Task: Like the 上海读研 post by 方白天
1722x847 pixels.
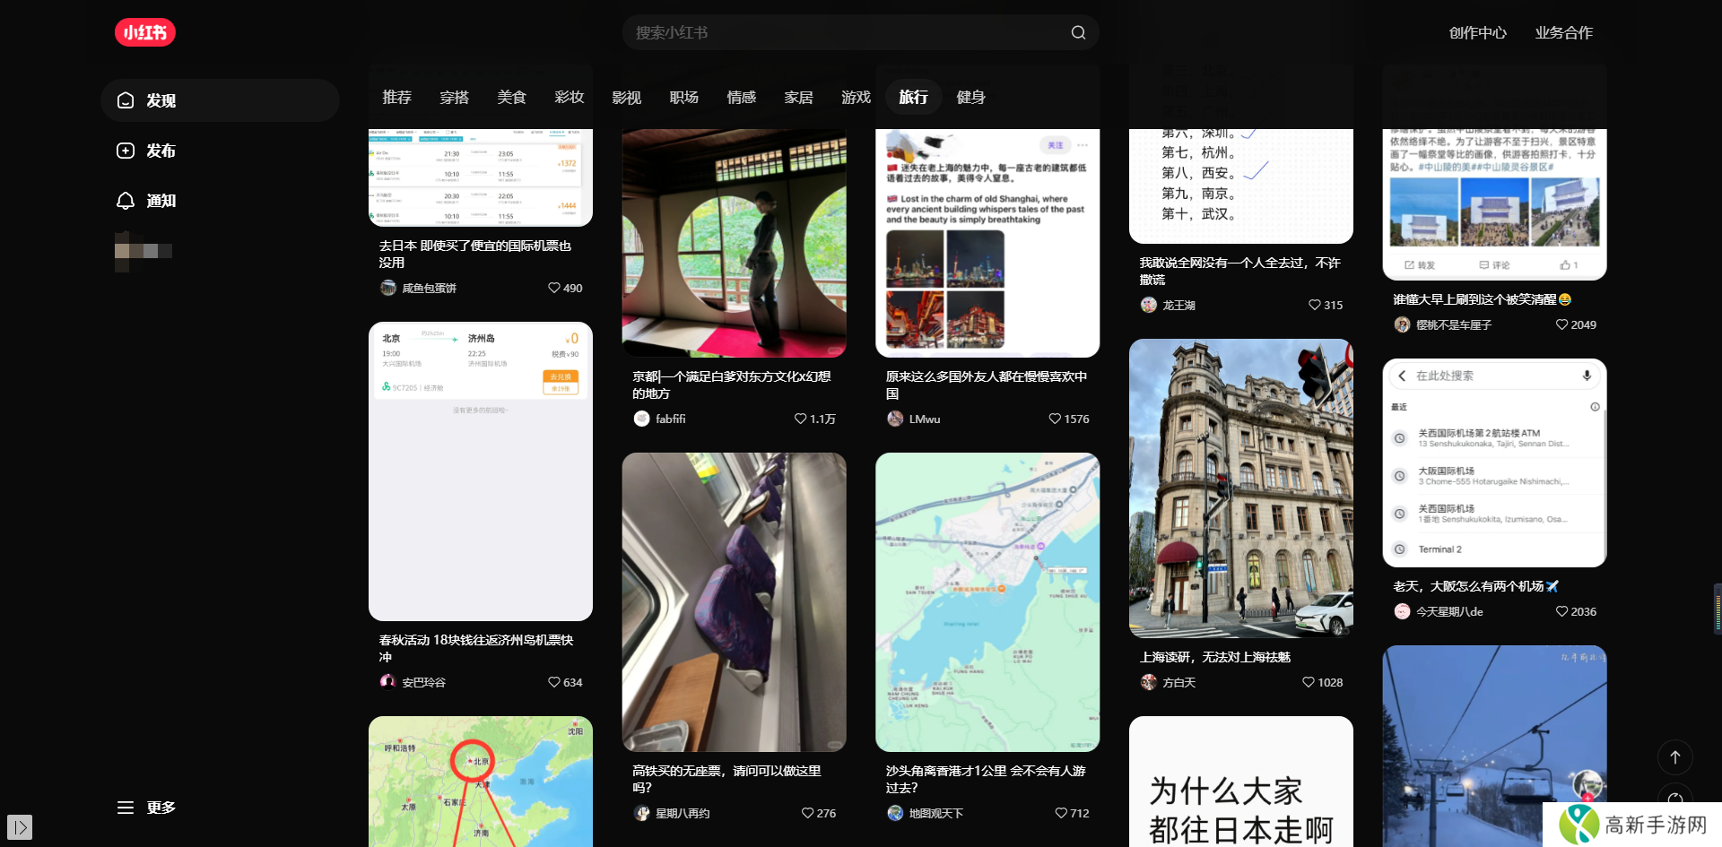Action: pos(1309,682)
